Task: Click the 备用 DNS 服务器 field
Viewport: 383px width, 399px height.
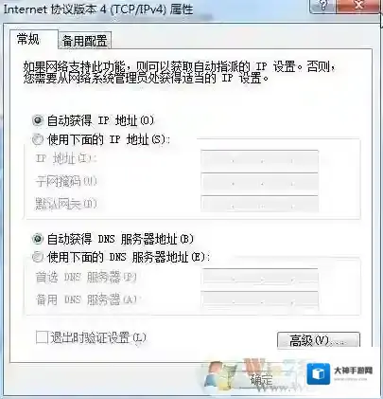Action: (x=259, y=299)
